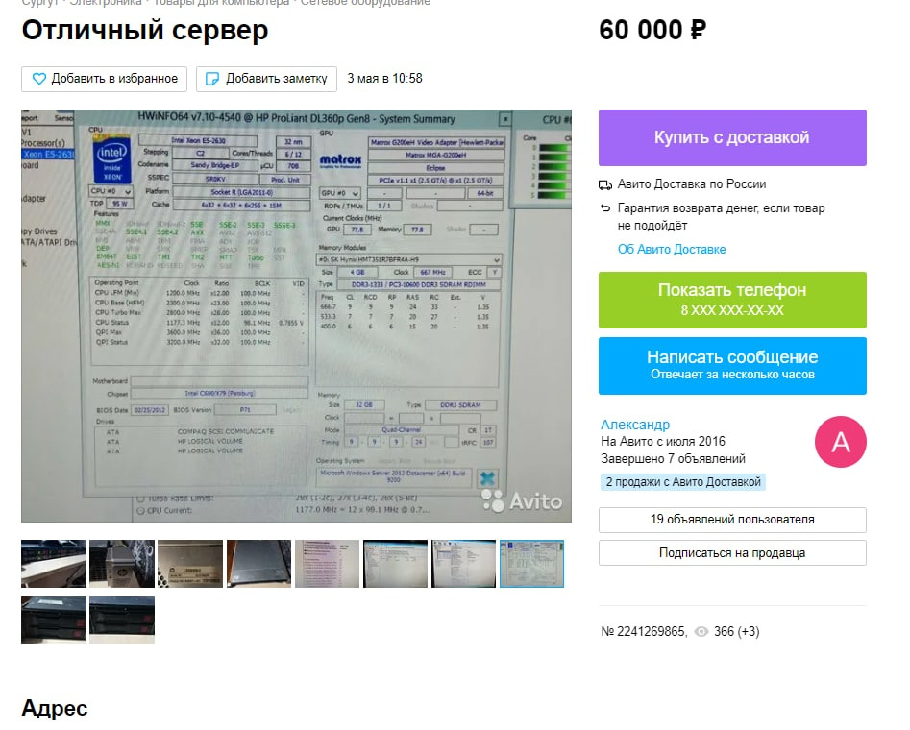Click listing number № 2241269865
The image size is (910, 730).
(x=644, y=631)
